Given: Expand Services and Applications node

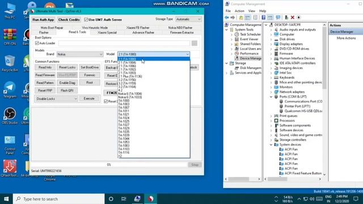Looking at the screenshot, I should [227, 73].
